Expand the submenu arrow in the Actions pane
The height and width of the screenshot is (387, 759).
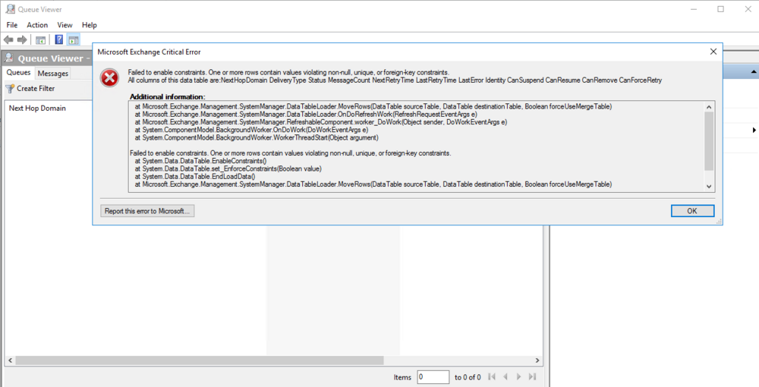point(754,131)
